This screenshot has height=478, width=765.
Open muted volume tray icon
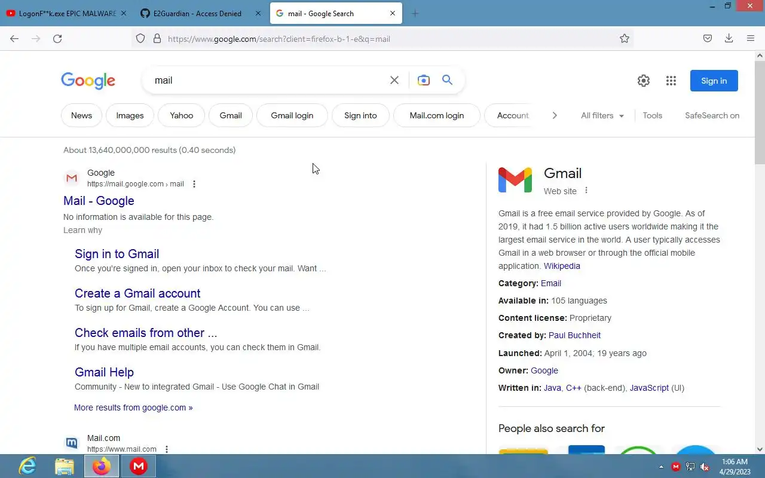pyautogui.click(x=705, y=467)
